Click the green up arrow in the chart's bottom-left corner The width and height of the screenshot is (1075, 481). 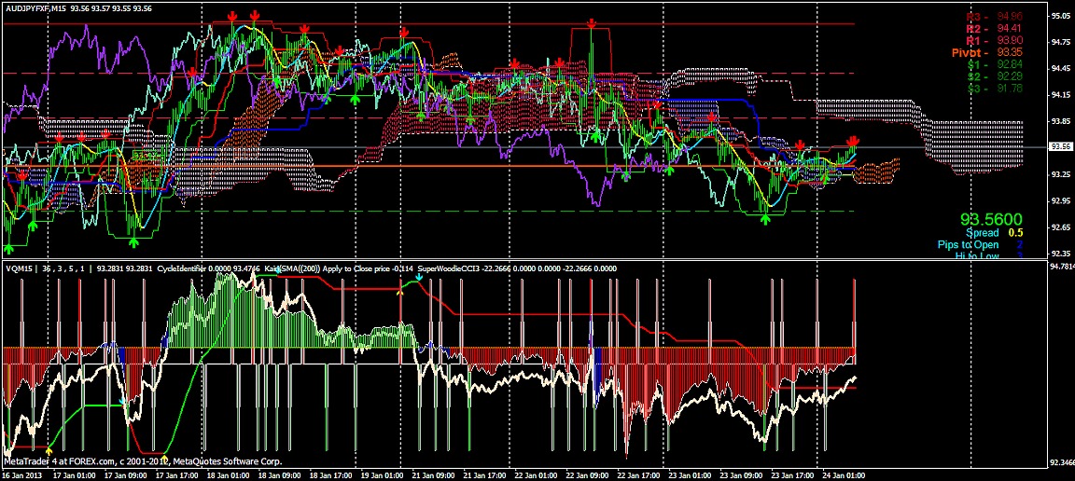pyautogui.click(x=10, y=248)
